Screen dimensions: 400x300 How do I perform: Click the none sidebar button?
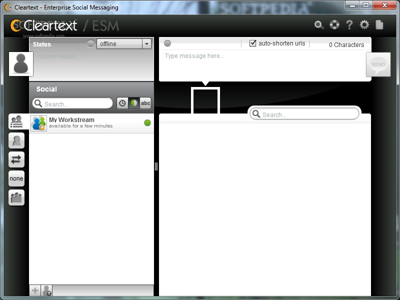16,178
